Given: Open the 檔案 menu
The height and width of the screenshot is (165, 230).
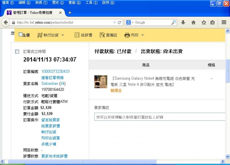Looking at the screenshot, I should point(8,3).
